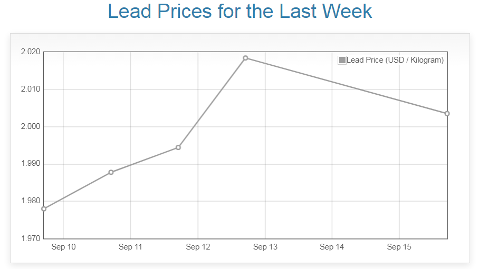Select the Sep 13 date label

tap(265, 247)
